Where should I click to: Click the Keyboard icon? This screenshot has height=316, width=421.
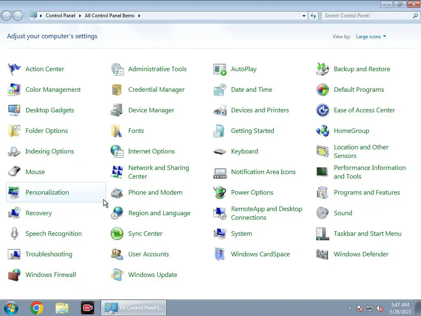(x=220, y=151)
